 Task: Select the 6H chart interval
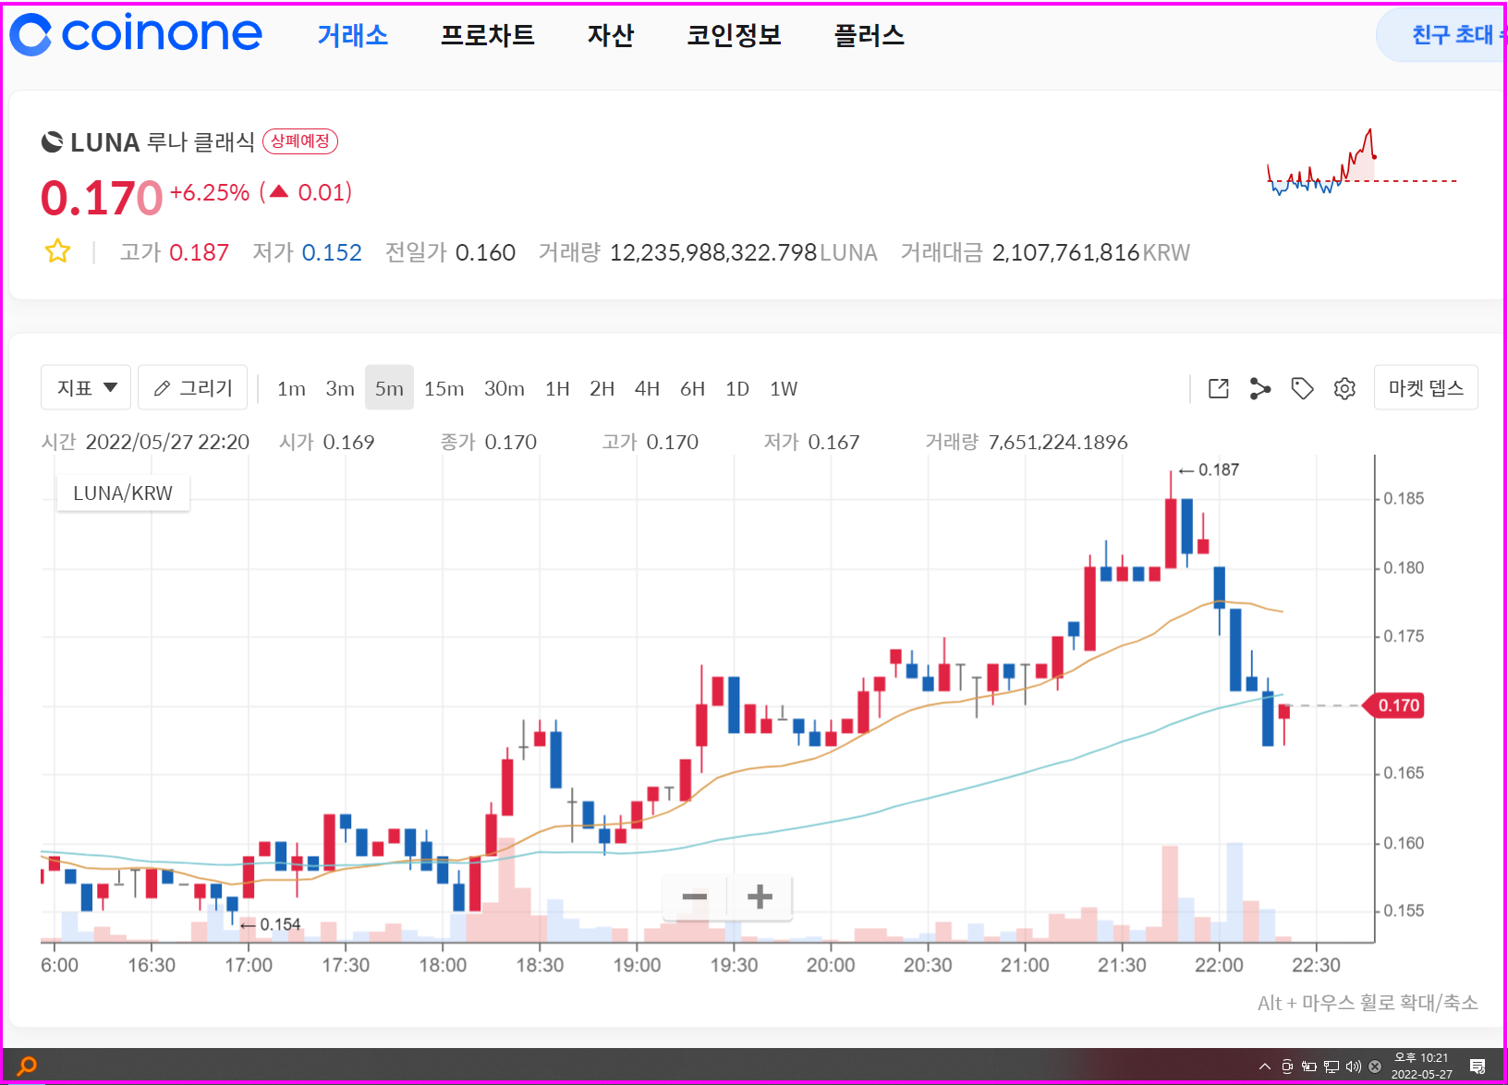click(x=692, y=388)
